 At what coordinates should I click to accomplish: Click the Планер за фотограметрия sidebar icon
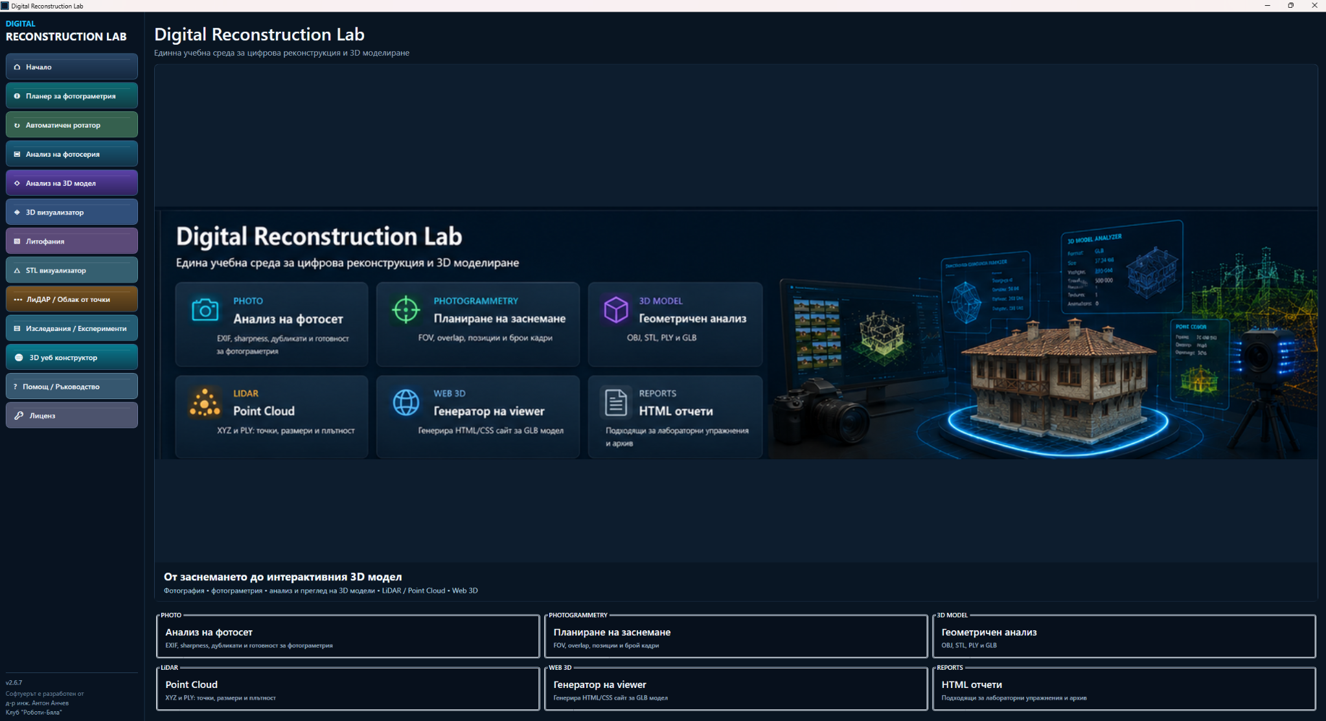click(x=17, y=96)
